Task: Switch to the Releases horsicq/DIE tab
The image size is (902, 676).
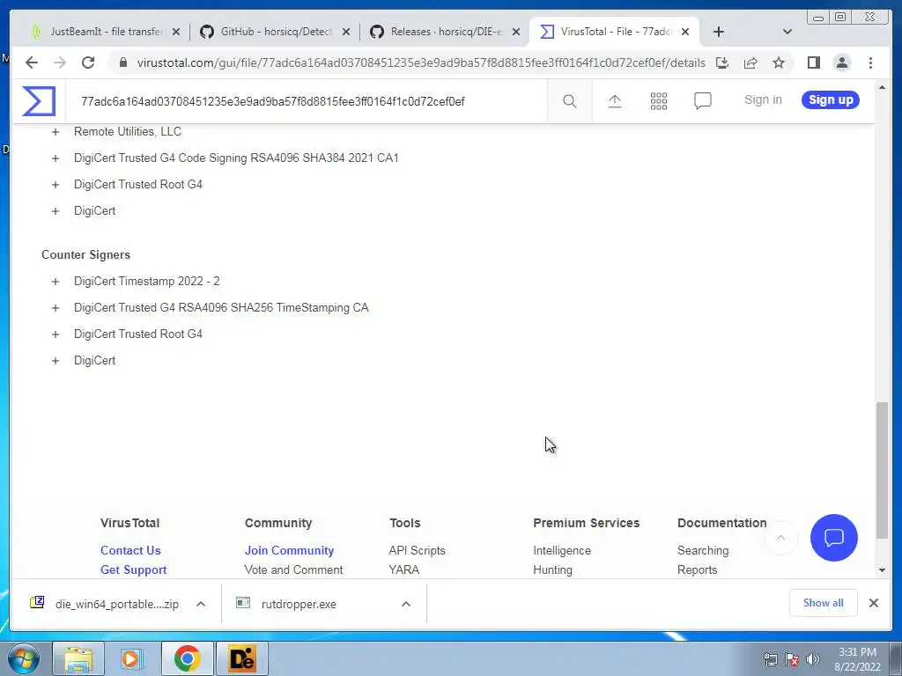Action: (447, 32)
